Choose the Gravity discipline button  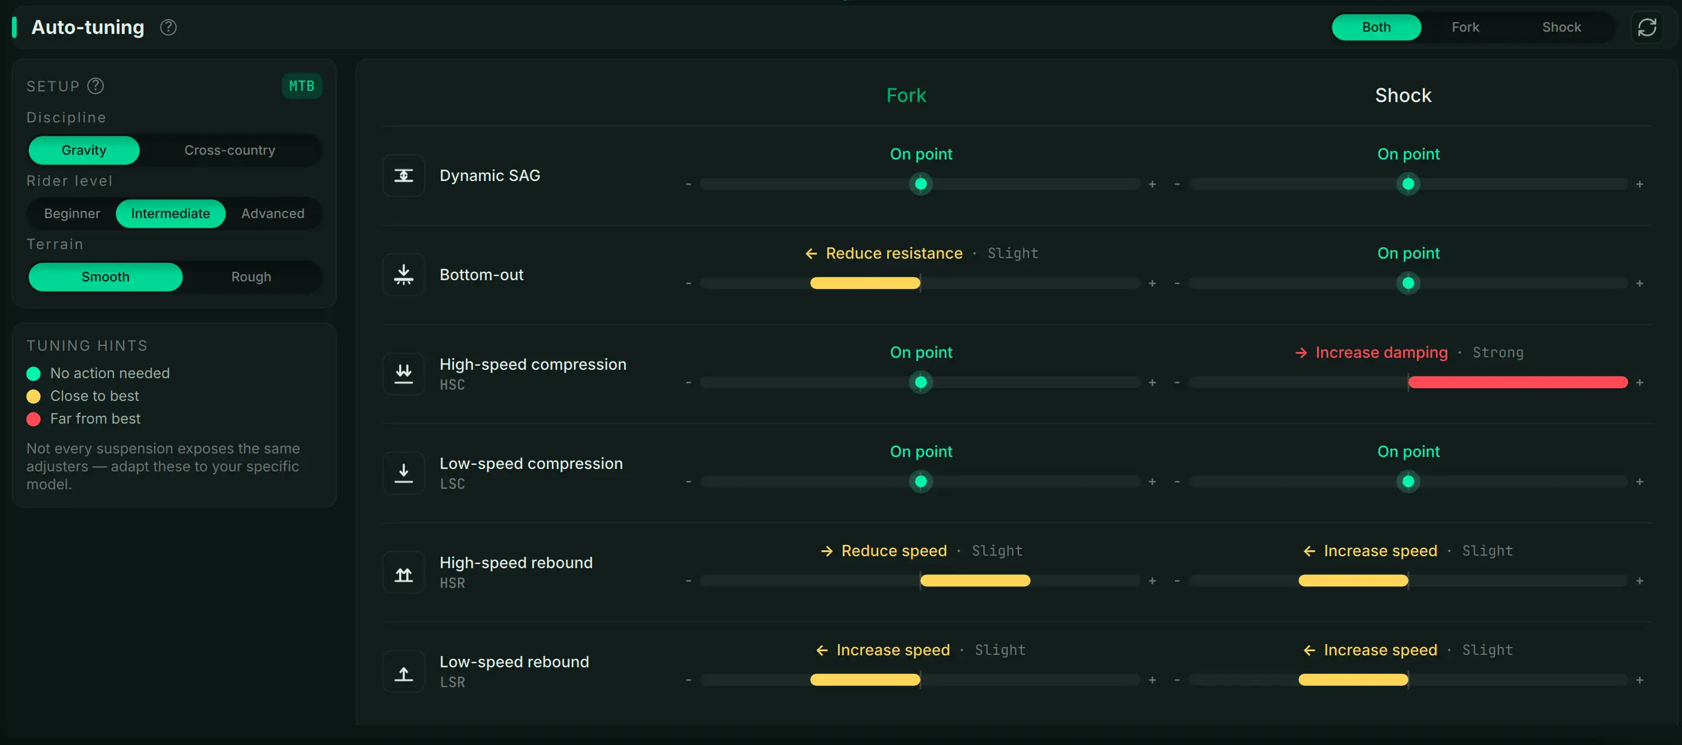point(84,150)
